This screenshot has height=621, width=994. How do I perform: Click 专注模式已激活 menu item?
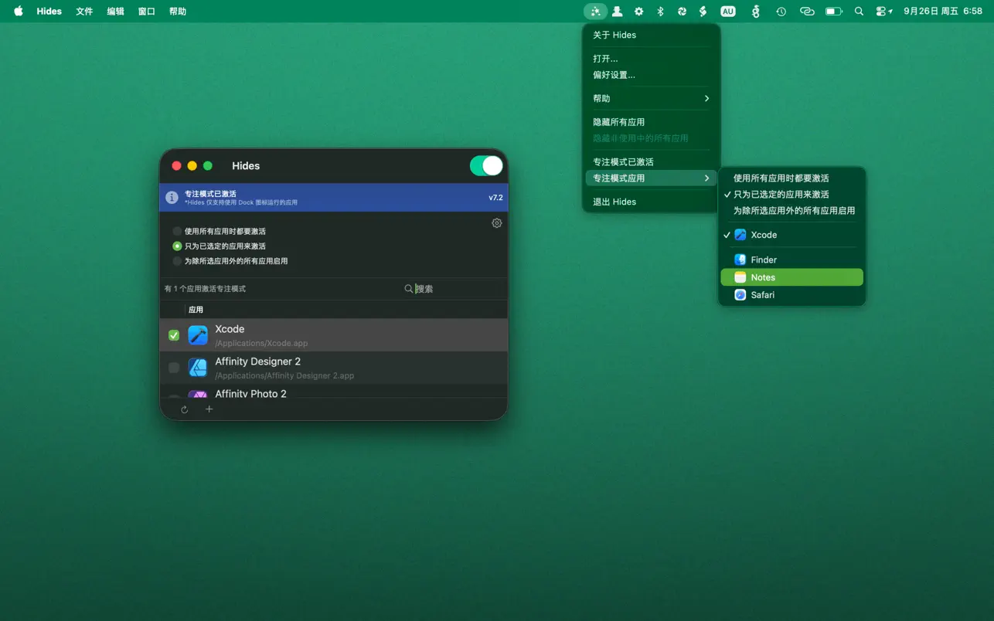(x=651, y=162)
